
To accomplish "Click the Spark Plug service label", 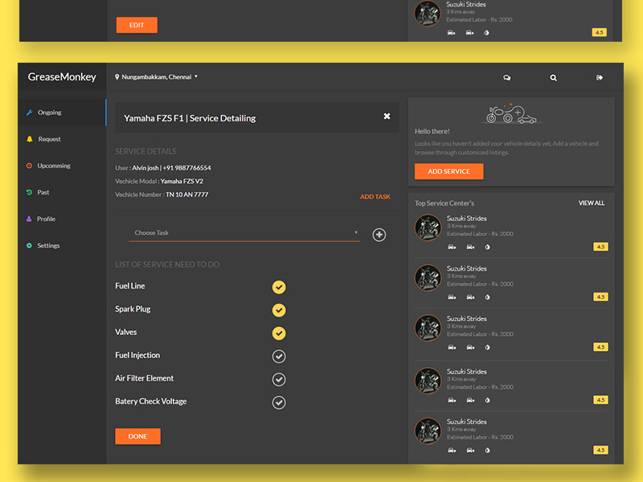I will (x=133, y=309).
